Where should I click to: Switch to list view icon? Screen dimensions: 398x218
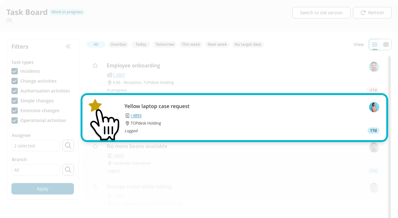tap(375, 44)
